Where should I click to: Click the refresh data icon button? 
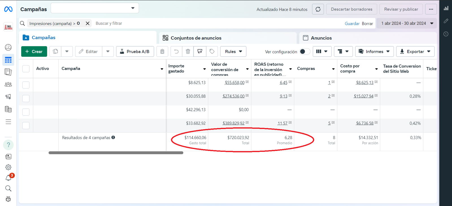pos(318,9)
